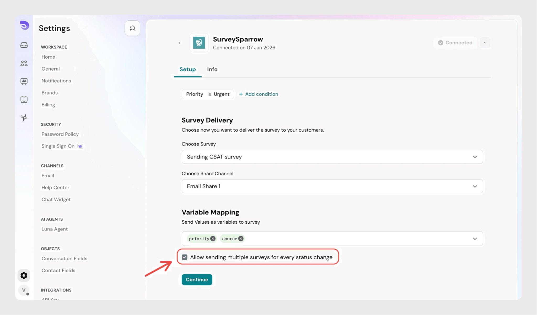Uncheck allow sending multiple surveys checkbox
Image resolution: width=537 pixels, height=315 pixels.
point(185,257)
